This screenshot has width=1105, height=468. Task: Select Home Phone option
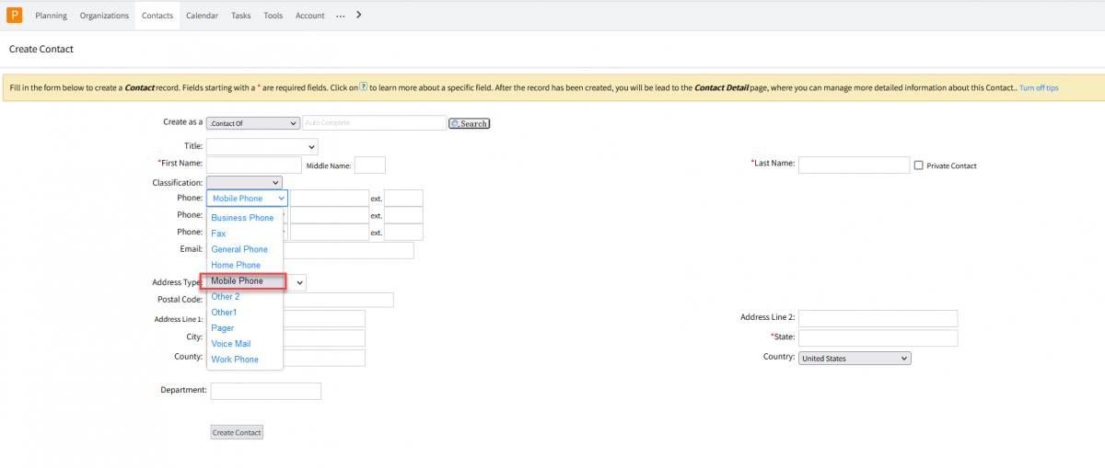tap(236, 265)
